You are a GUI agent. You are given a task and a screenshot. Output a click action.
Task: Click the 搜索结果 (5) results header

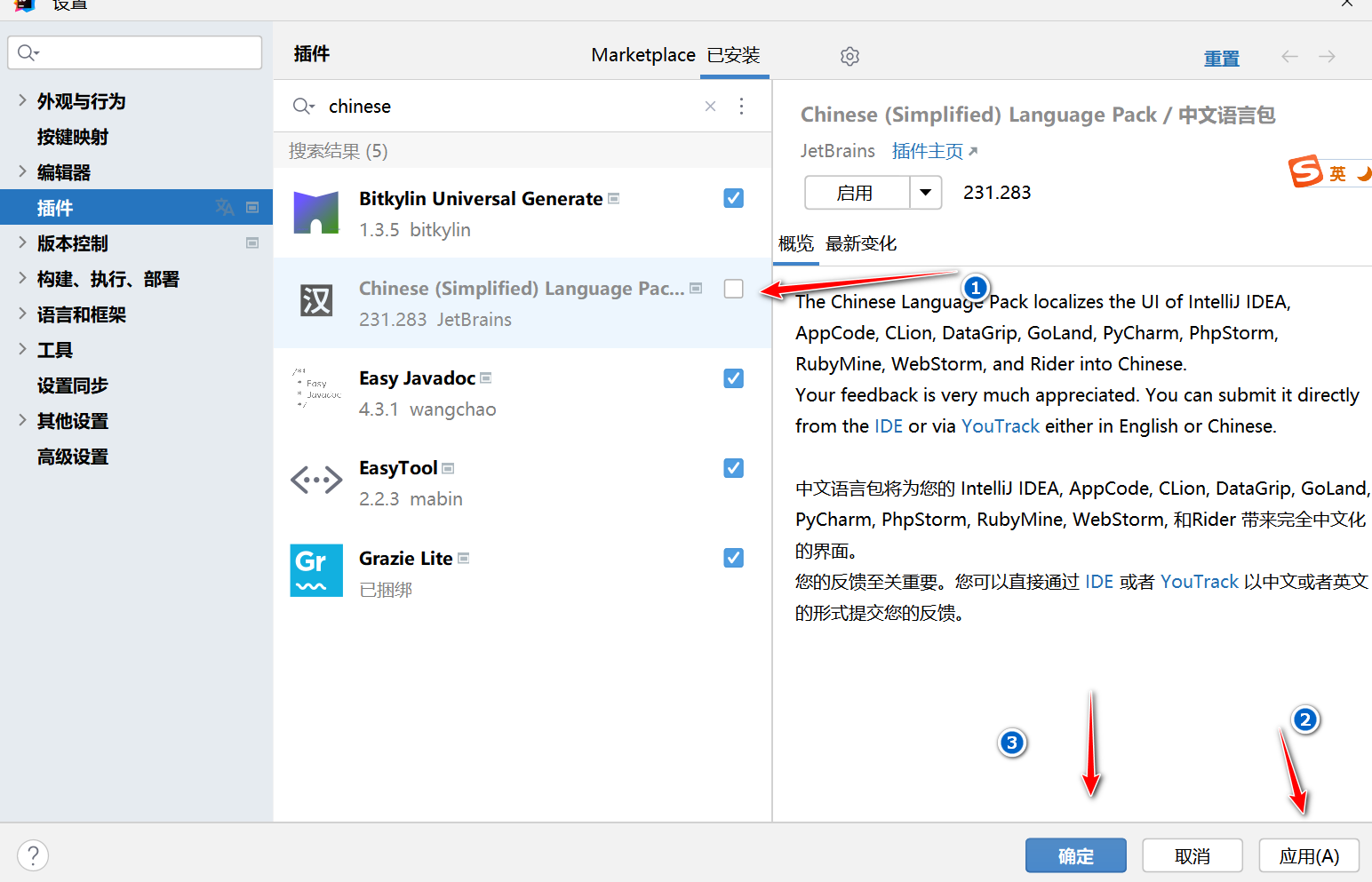click(339, 151)
